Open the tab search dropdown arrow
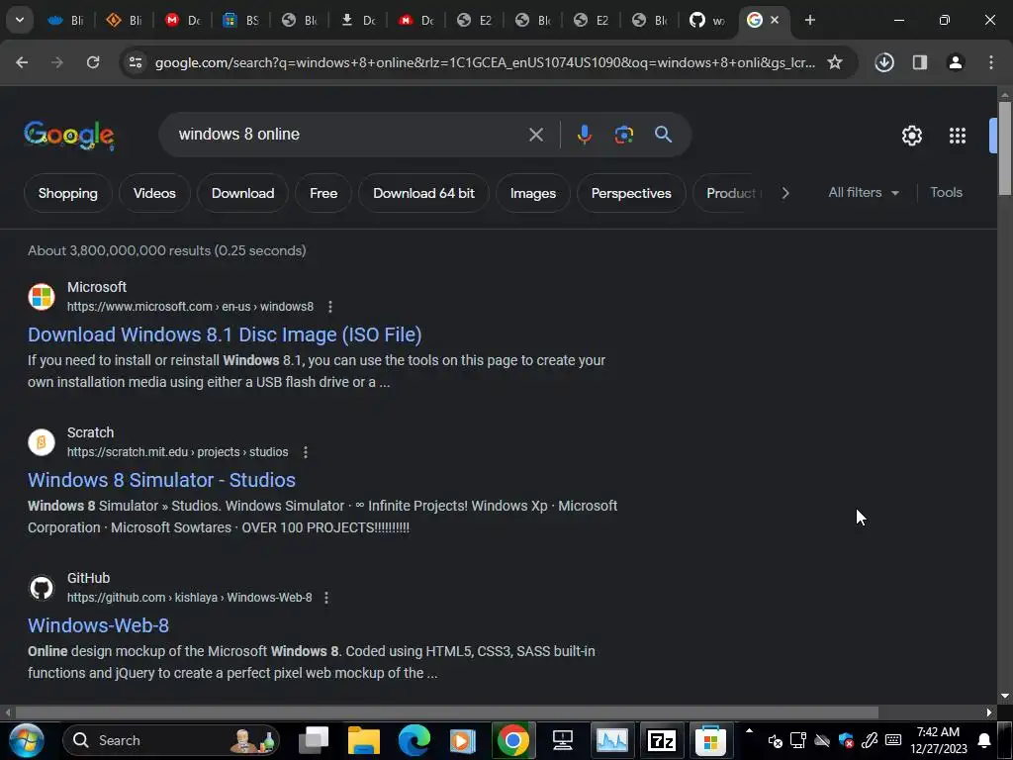Viewport: 1013px width, 760px height. (x=20, y=20)
